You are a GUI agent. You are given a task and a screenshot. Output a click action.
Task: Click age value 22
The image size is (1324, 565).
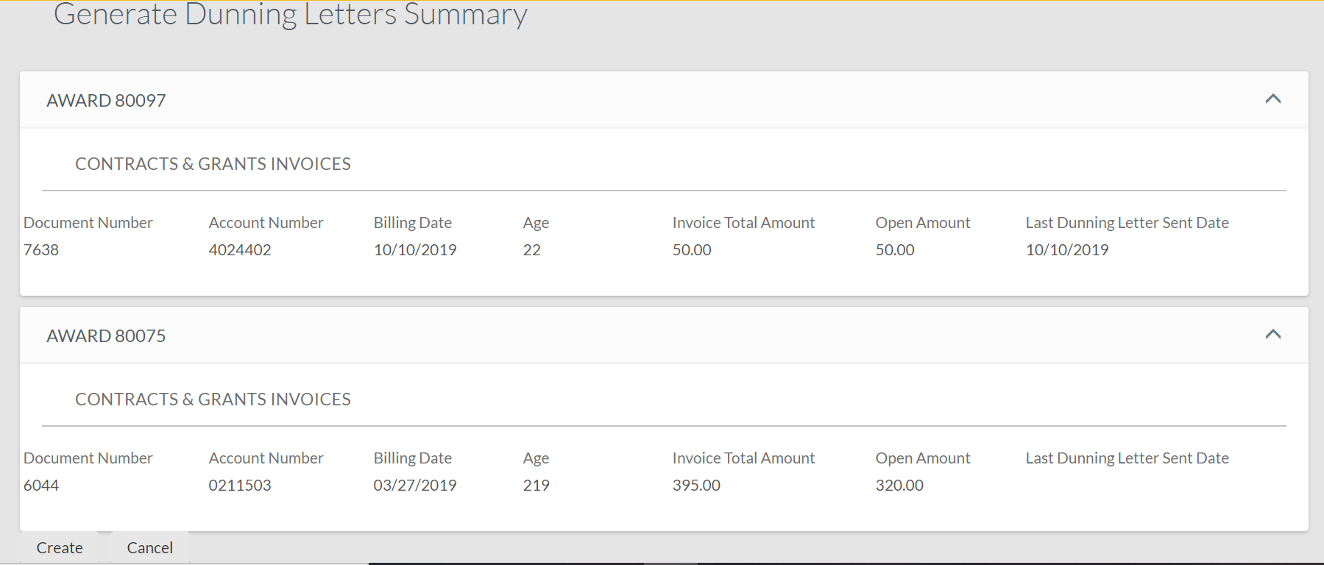click(532, 250)
